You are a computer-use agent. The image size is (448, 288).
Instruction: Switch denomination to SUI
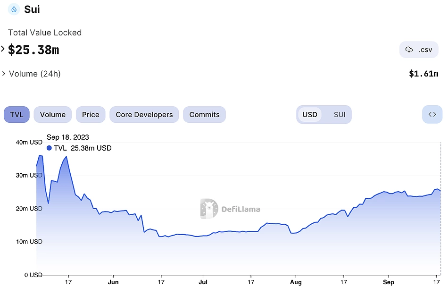tap(340, 114)
